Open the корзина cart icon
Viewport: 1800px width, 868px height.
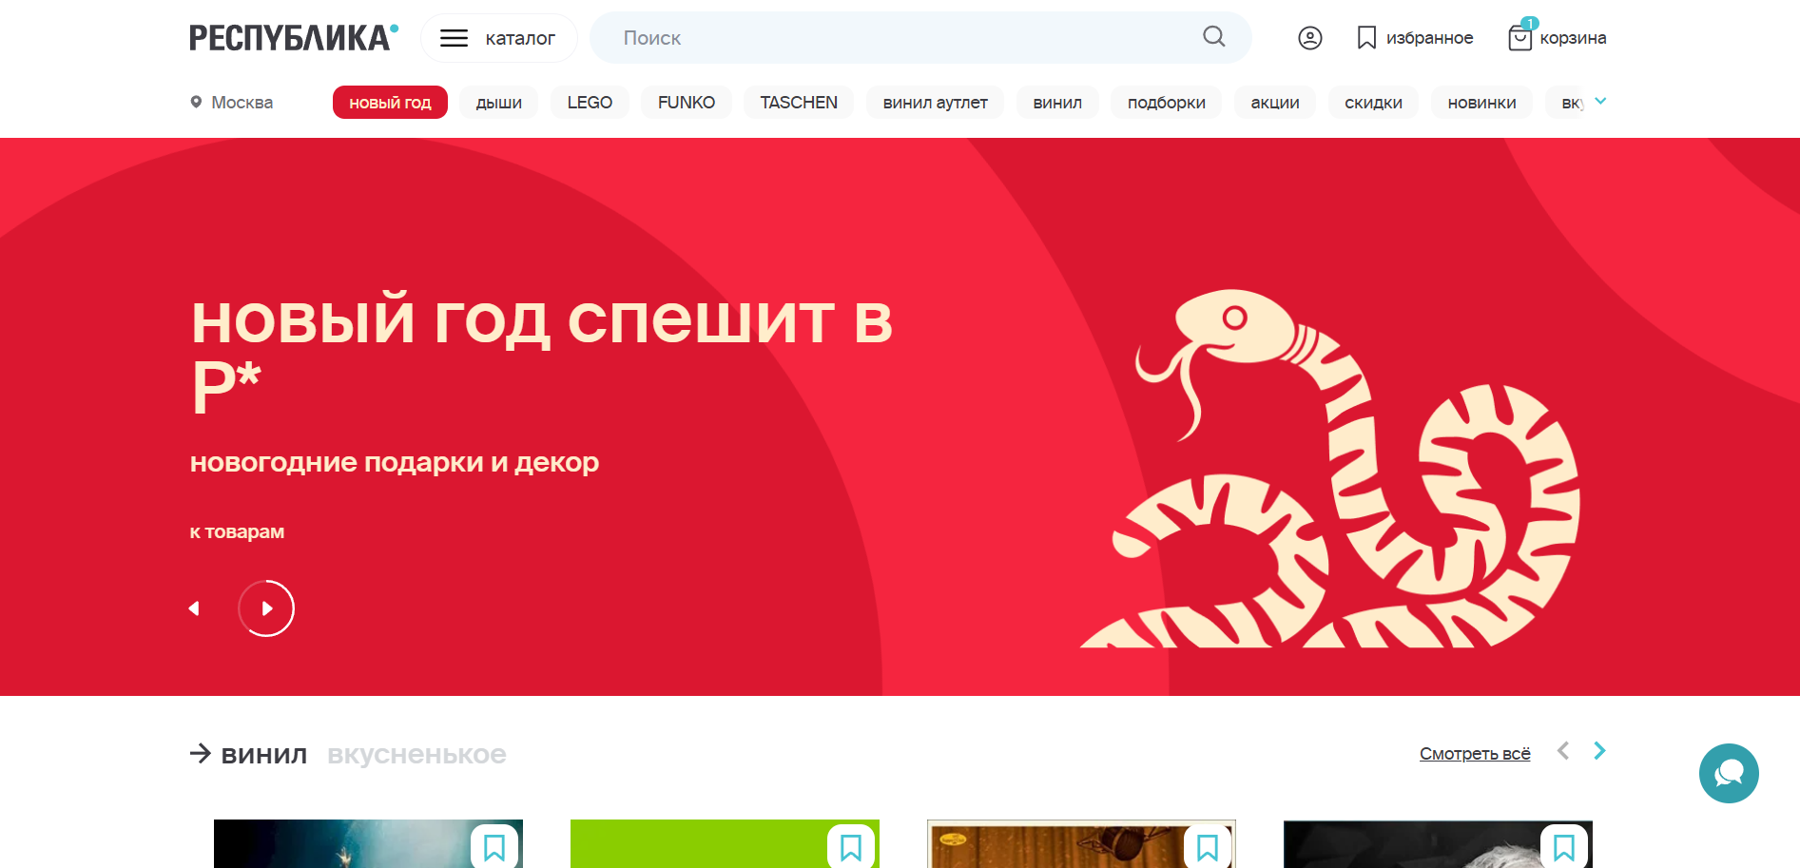1558,37
